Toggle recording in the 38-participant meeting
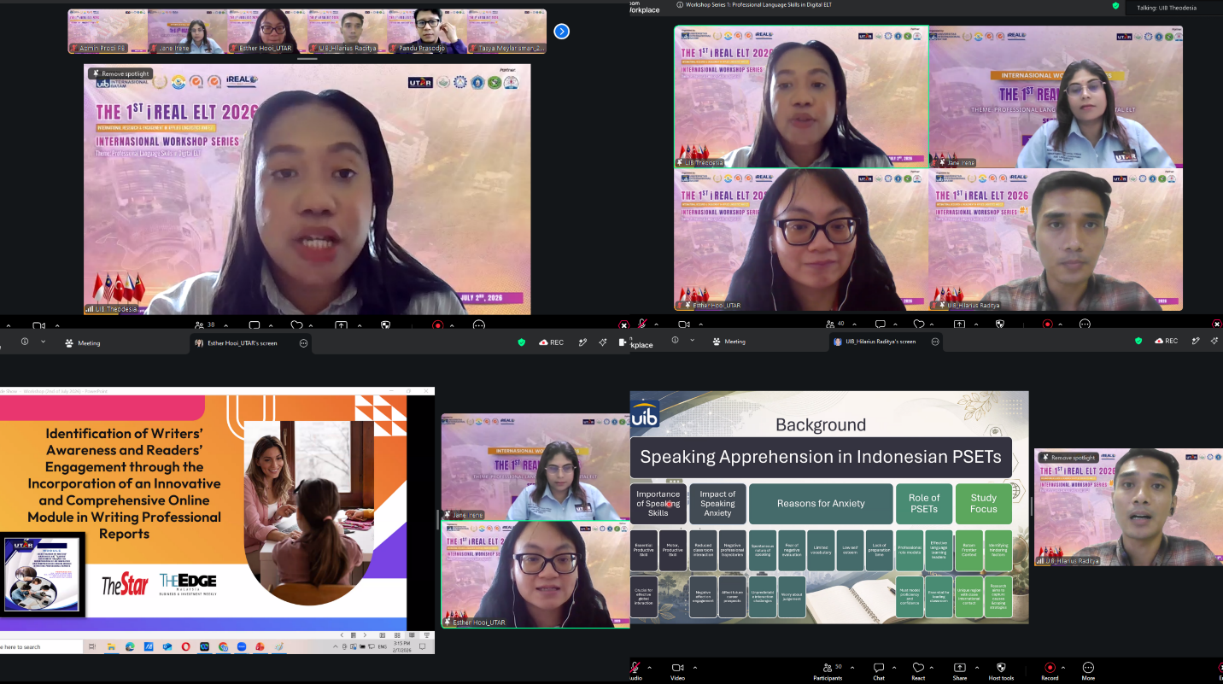Screen dimensions: 1223x684 pyautogui.click(x=438, y=325)
